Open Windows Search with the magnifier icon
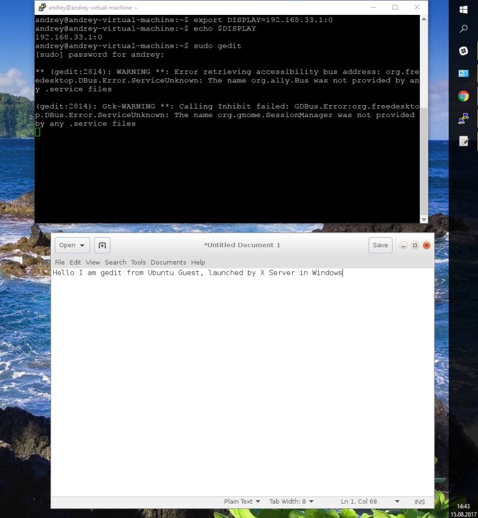478x518 pixels. pos(463,28)
